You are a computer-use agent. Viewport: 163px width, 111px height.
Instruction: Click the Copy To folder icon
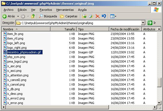[91, 16]
